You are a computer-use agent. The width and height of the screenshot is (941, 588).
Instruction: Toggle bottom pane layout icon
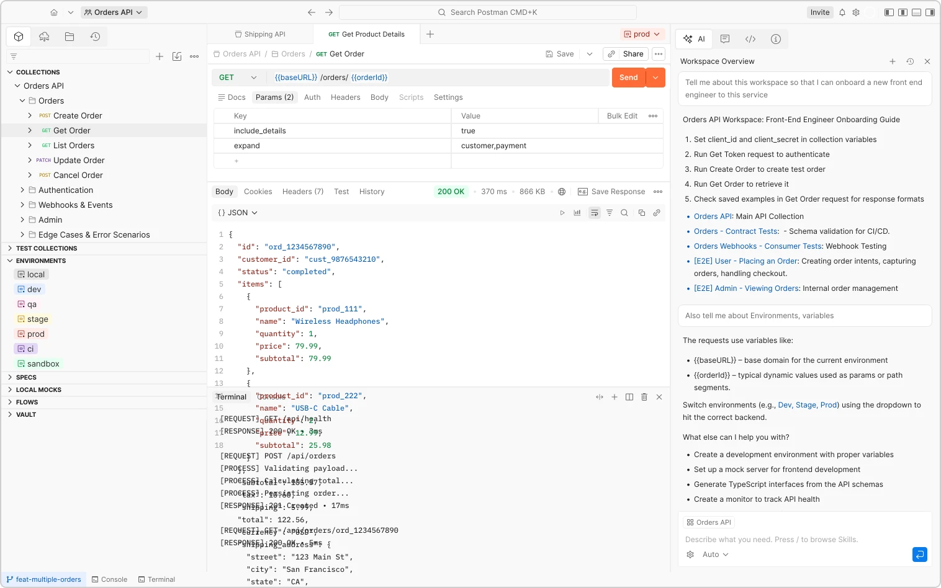[x=916, y=12]
